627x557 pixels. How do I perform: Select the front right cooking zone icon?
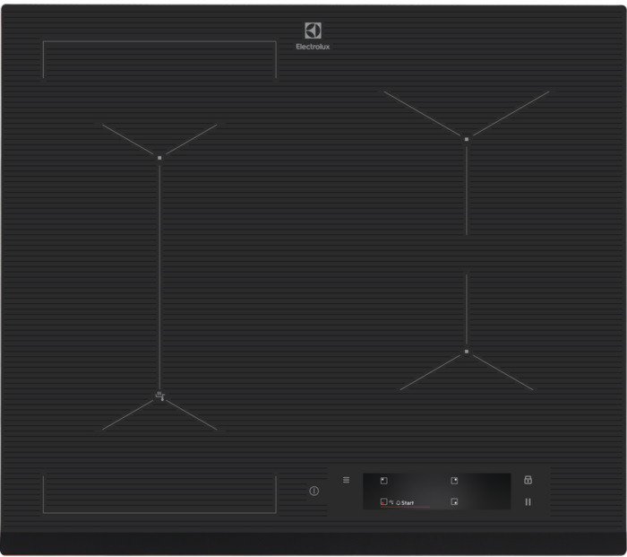pyautogui.click(x=454, y=502)
